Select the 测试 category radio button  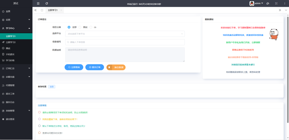[x=80, y=27]
